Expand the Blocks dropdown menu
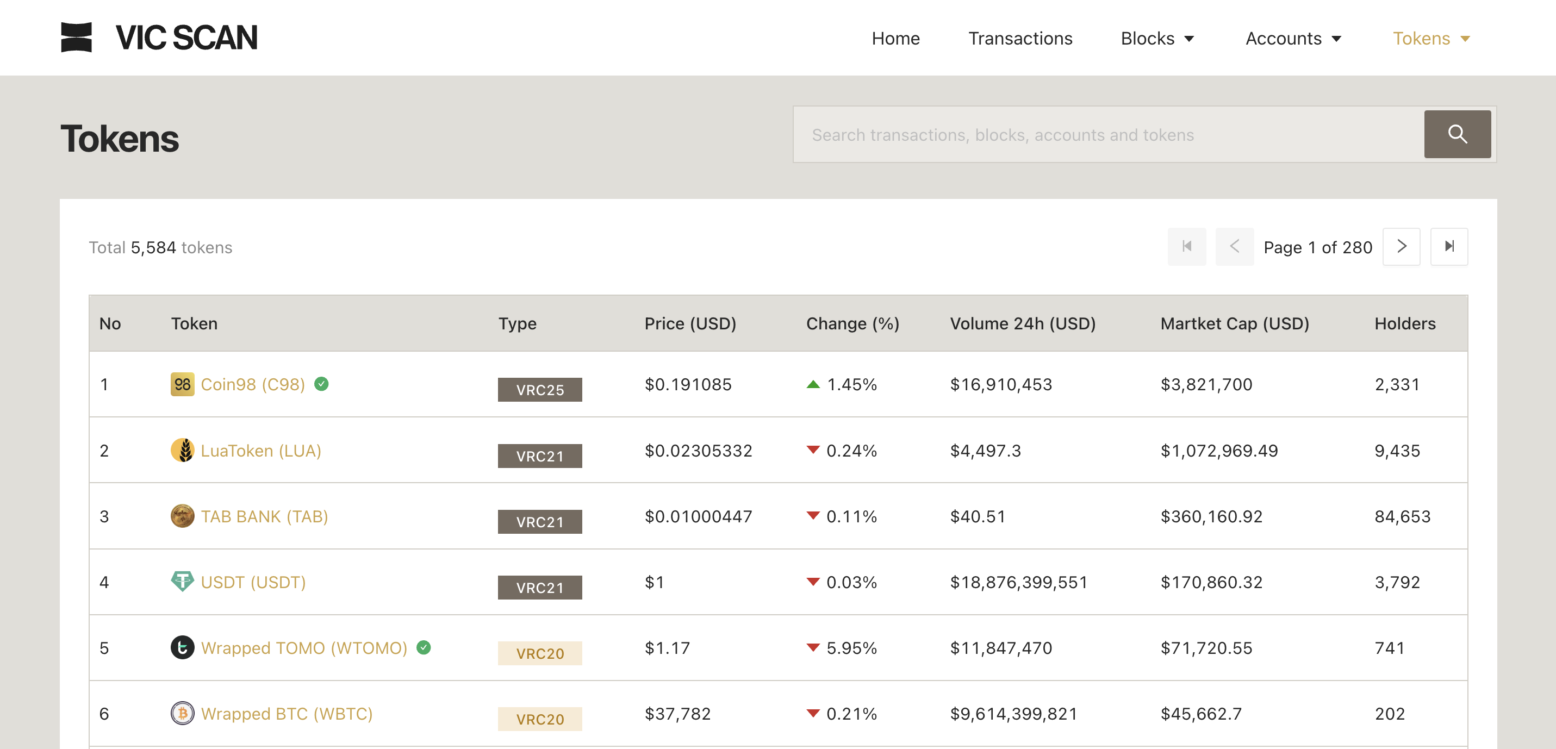This screenshot has width=1556, height=749. point(1157,39)
